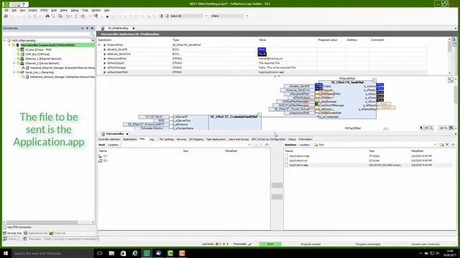
Task: Open the Select All dropdown in toolbar
Action: (x=206, y=16)
